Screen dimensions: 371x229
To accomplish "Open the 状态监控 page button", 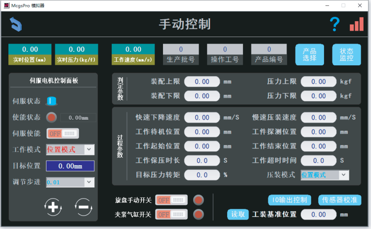I will tap(346, 54).
